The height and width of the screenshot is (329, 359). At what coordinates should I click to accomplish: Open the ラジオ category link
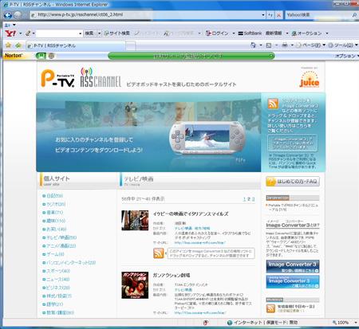click(56, 204)
